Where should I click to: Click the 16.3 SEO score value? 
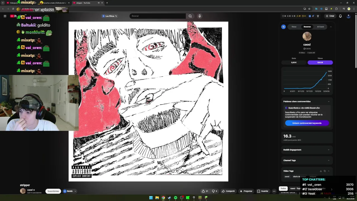tap(287, 136)
